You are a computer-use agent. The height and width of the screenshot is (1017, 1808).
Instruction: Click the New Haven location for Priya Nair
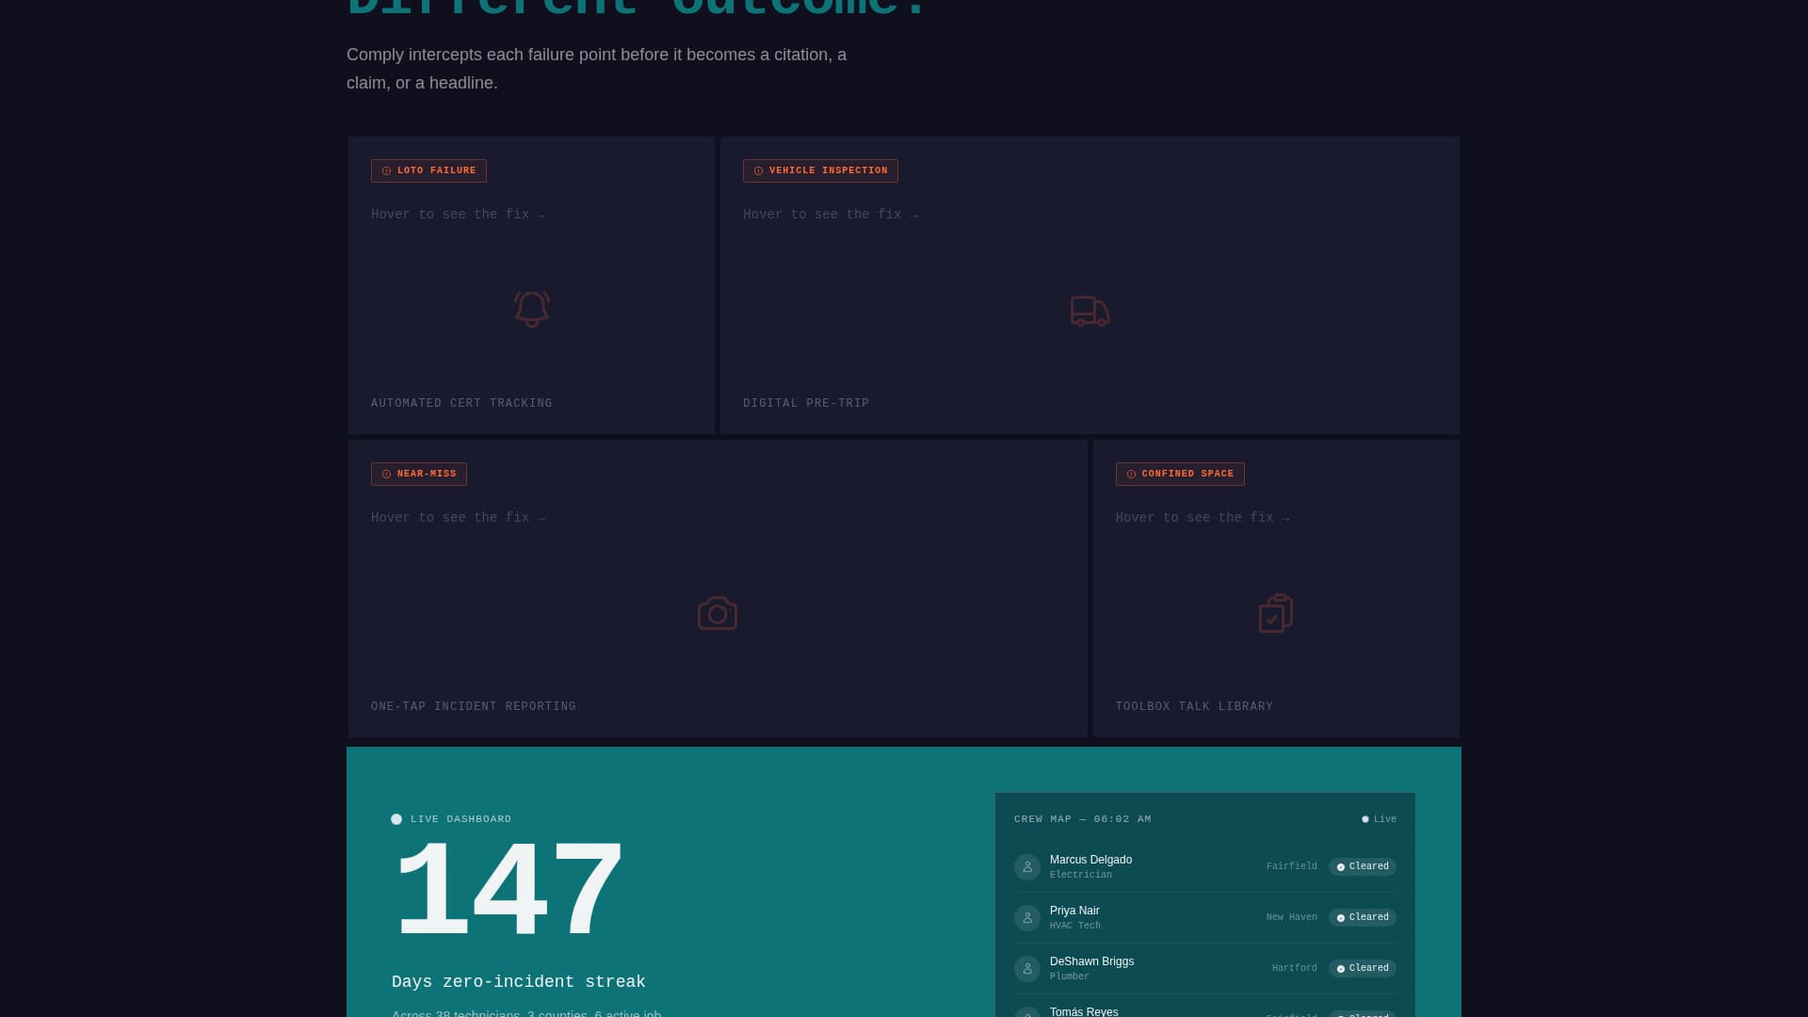(1292, 917)
